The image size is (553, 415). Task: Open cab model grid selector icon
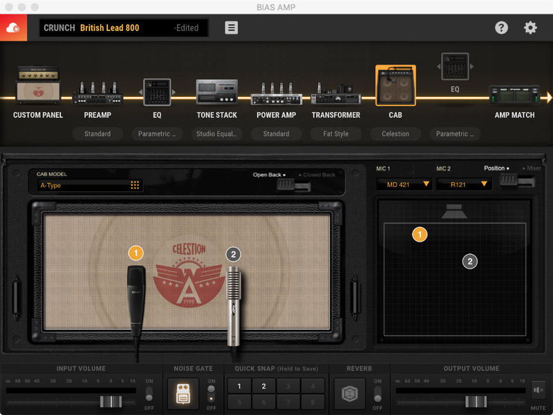(x=135, y=185)
